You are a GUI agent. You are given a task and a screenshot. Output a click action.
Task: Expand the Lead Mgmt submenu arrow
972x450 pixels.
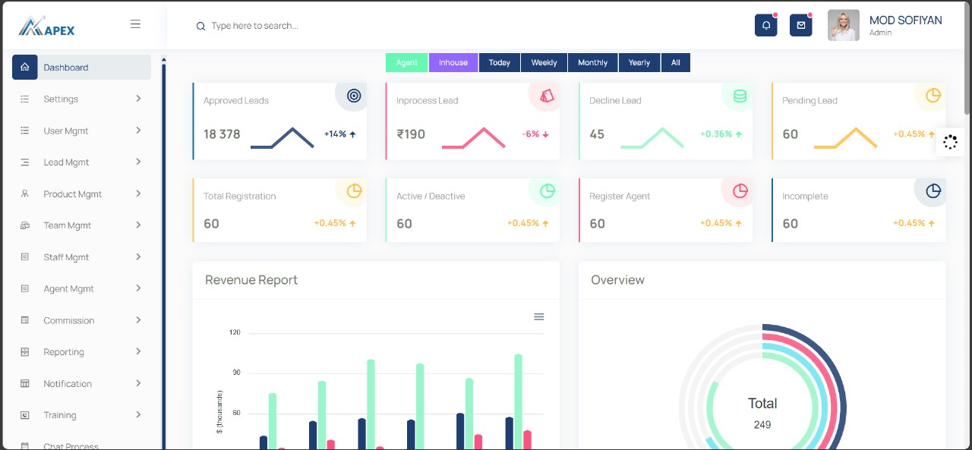pyautogui.click(x=138, y=162)
